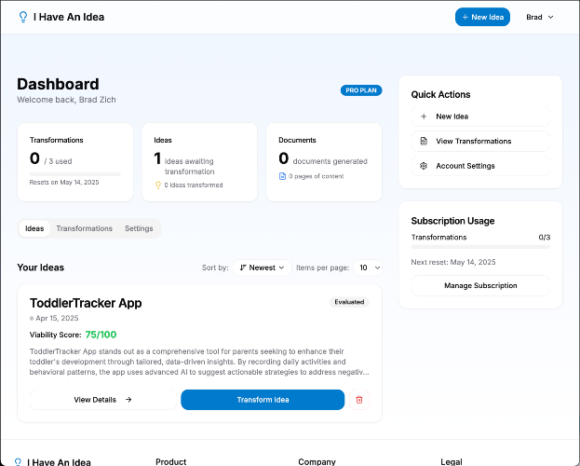Click the PRO PLAN badge
The image size is (580, 466).
point(361,90)
